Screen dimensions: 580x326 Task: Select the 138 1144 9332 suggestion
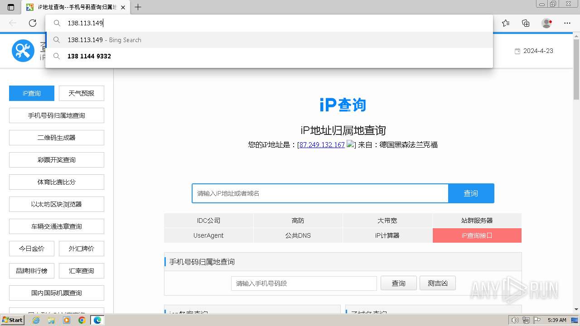[x=269, y=56]
